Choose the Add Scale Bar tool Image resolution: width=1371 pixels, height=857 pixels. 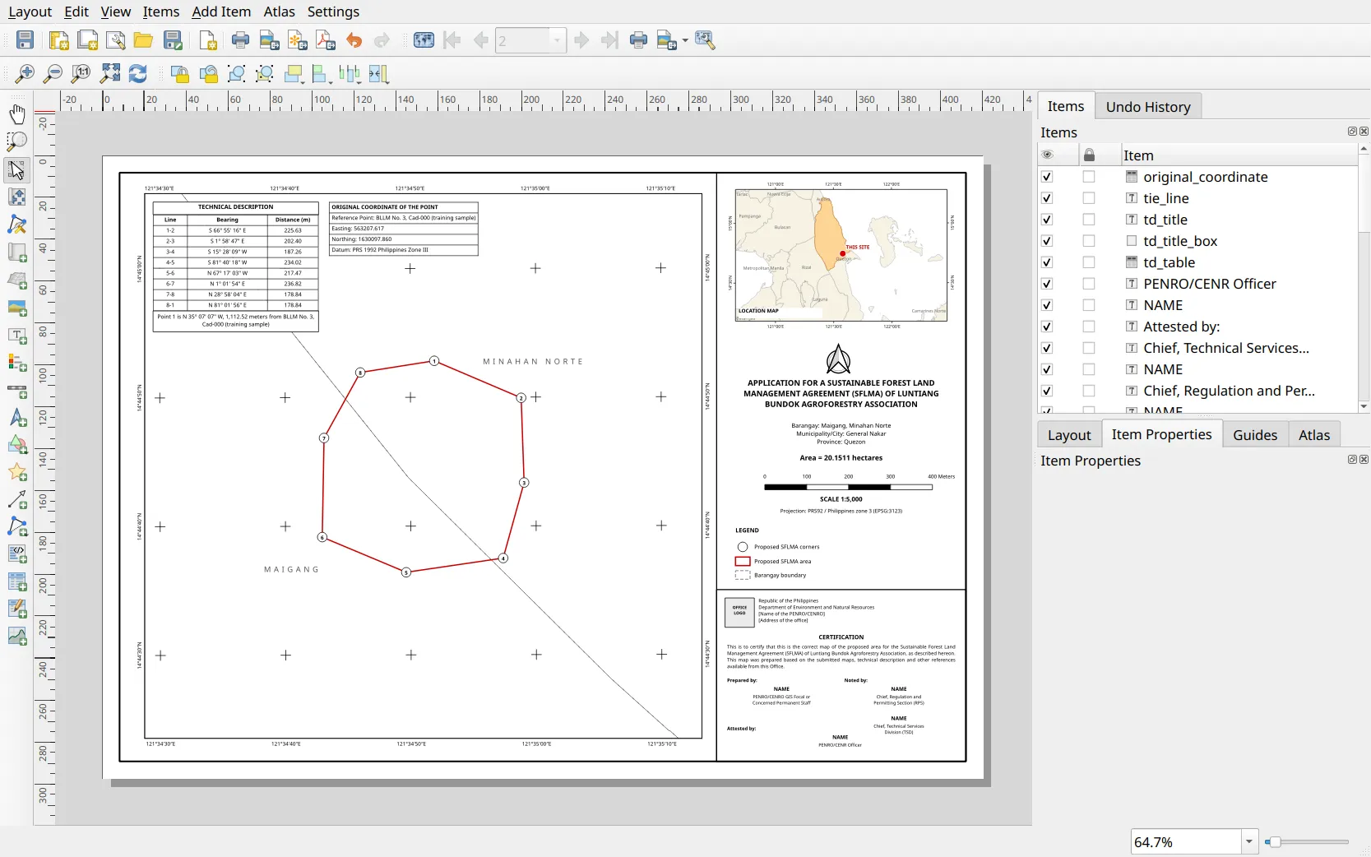pyautogui.click(x=16, y=391)
